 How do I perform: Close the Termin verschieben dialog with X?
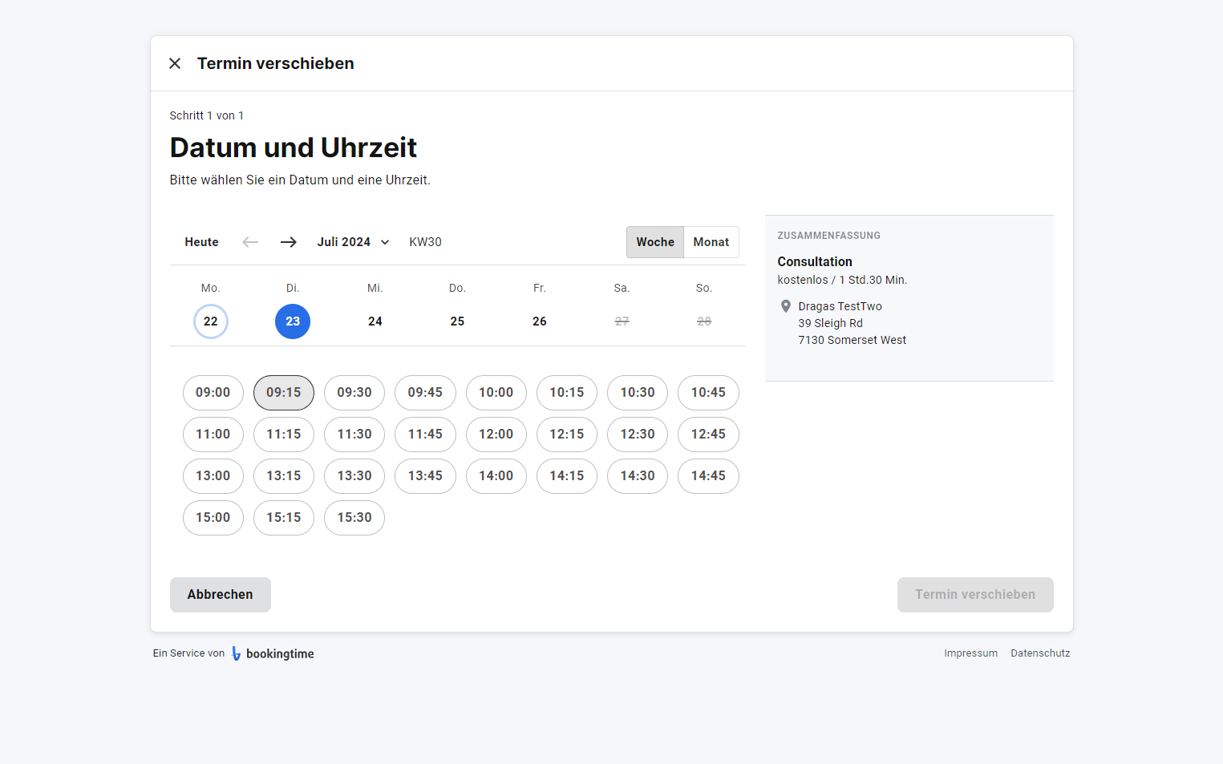(x=175, y=63)
